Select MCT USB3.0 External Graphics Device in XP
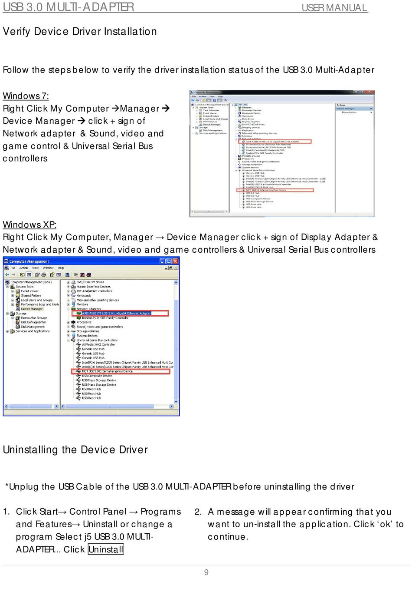Image resolution: width=412 pixels, height=595 pixels. tap(107, 371)
